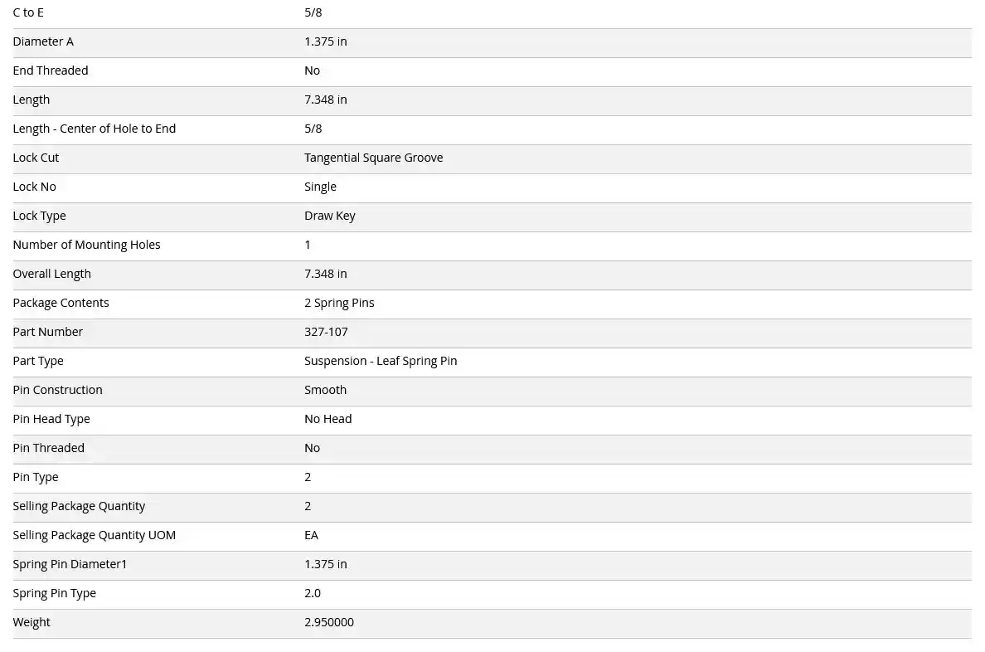Screen dimensions: 985x652
Task: Click the part number 327-107
Action: pyautogui.click(x=326, y=331)
